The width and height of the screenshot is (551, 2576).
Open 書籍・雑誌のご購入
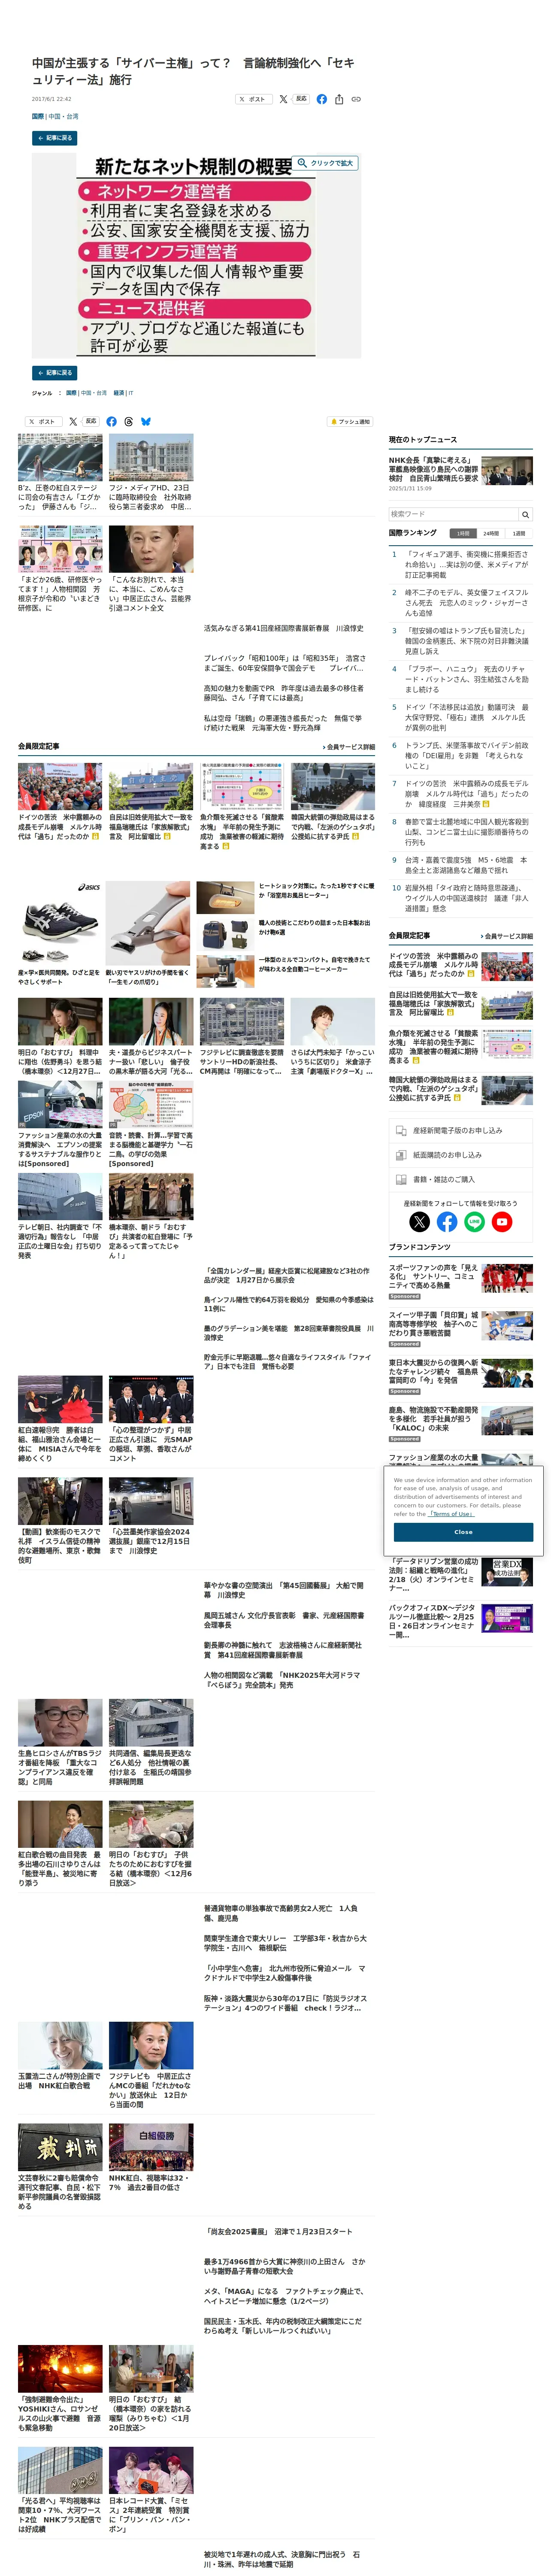click(460, 1179)
